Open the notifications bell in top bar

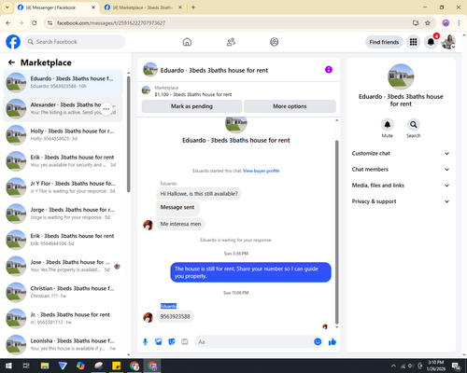(431, 42)
